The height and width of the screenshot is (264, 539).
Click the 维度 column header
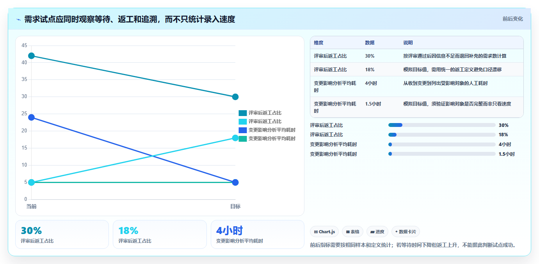coord(318,43)
